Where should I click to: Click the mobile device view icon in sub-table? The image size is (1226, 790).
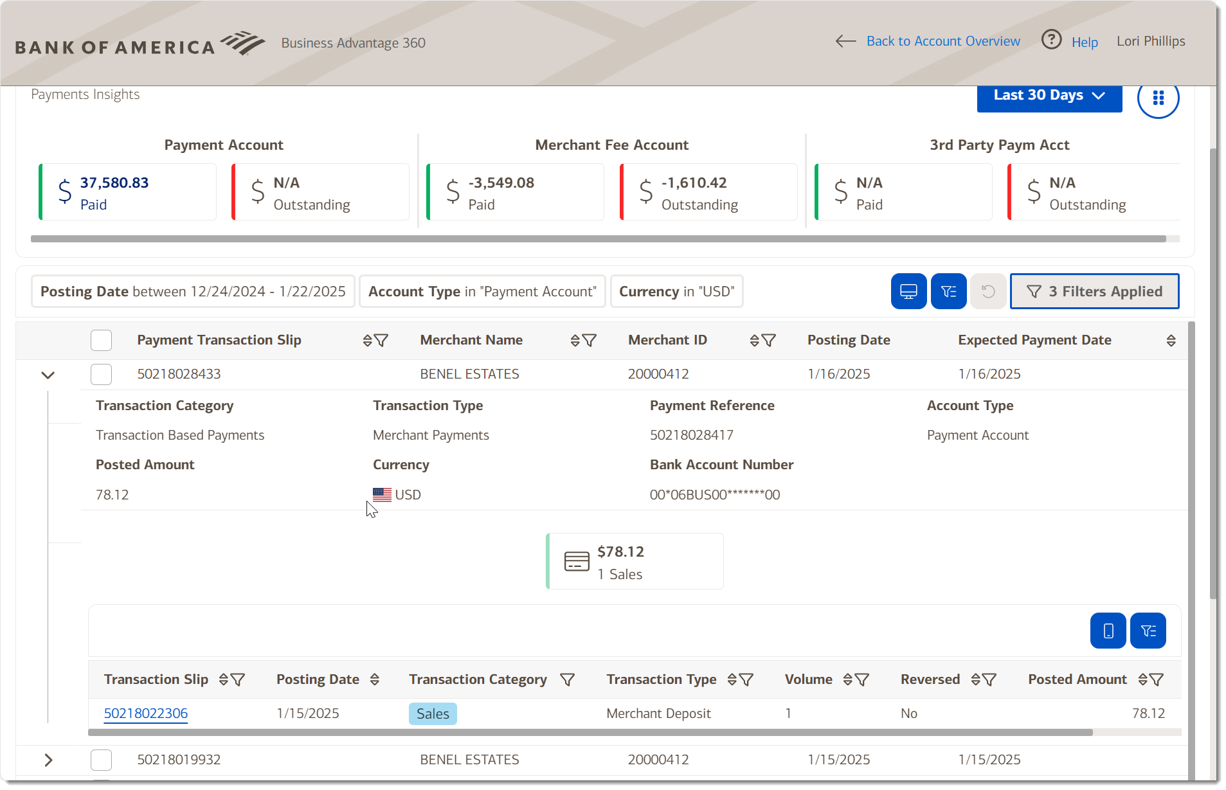click(x=1108, y=631)
